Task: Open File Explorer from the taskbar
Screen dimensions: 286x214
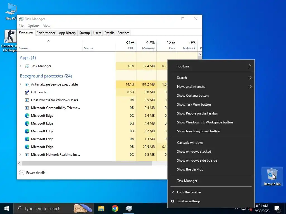Action: click(101, 208)
